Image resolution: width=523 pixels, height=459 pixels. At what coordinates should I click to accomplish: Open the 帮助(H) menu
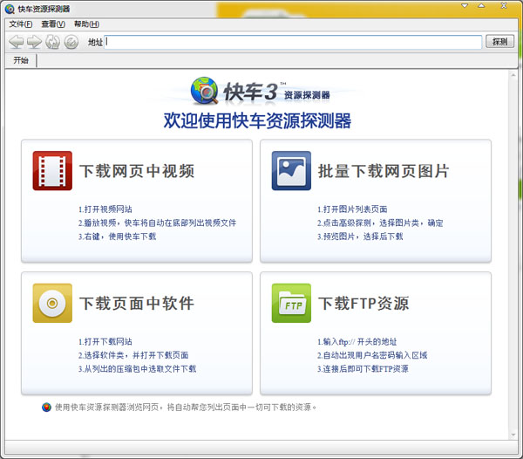tap(86, 24)
